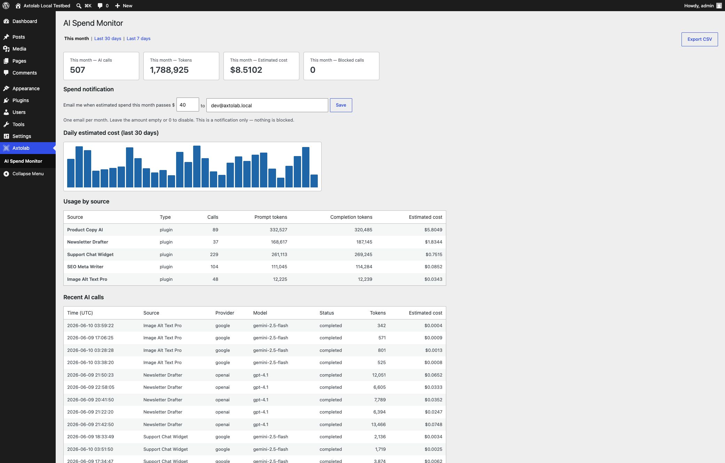The height and width of the screenshot is (463, 725).
Task: Click the Tokens 1,788,925 stat card
Action: click(x=181, y=66)
